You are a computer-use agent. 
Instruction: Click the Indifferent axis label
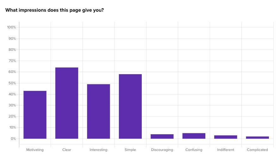click(226, 150)
